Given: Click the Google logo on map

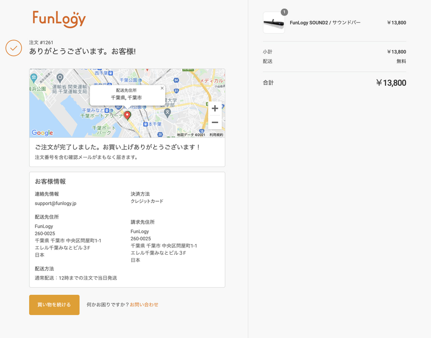Looking at the screenshot, I should tap(42, 133).
